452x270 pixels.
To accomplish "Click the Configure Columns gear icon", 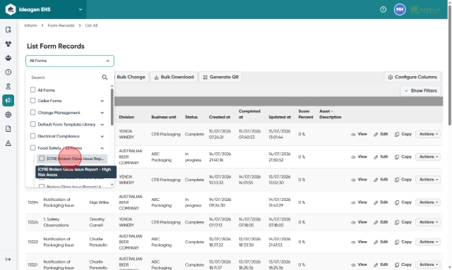I will coord(391,77).
